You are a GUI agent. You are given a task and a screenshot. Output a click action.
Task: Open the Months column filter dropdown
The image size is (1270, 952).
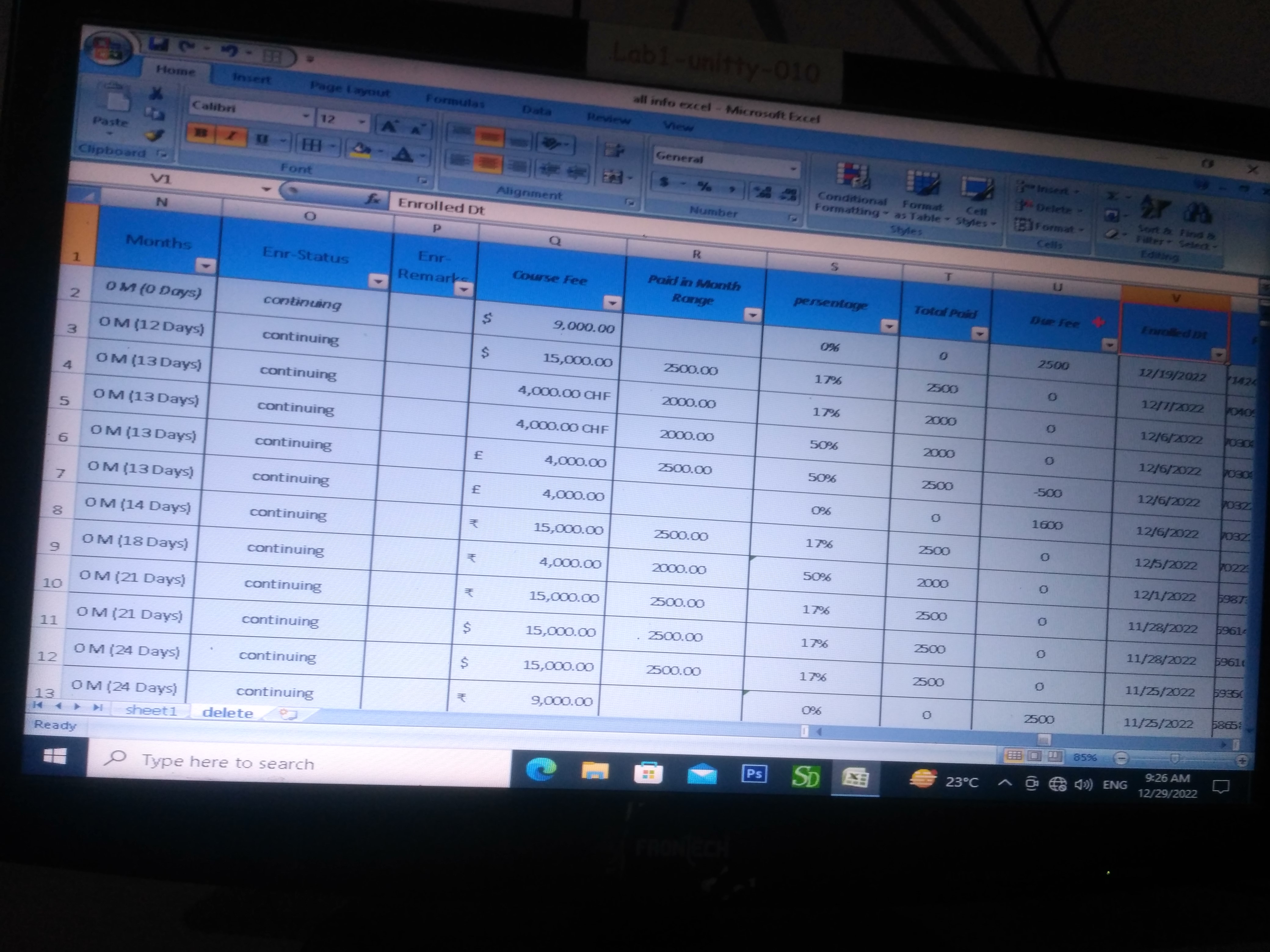point(205,265)
